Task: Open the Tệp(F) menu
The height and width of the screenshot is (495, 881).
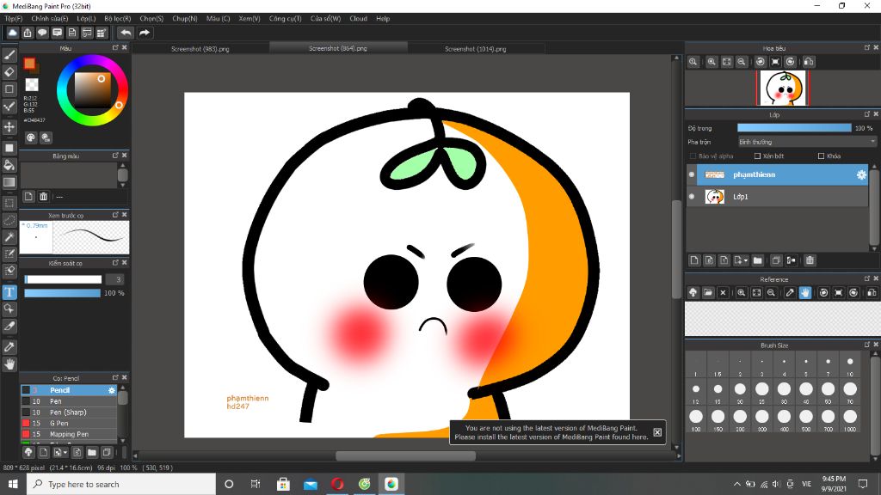Action: pyautogui.click(x=14, y=19)
